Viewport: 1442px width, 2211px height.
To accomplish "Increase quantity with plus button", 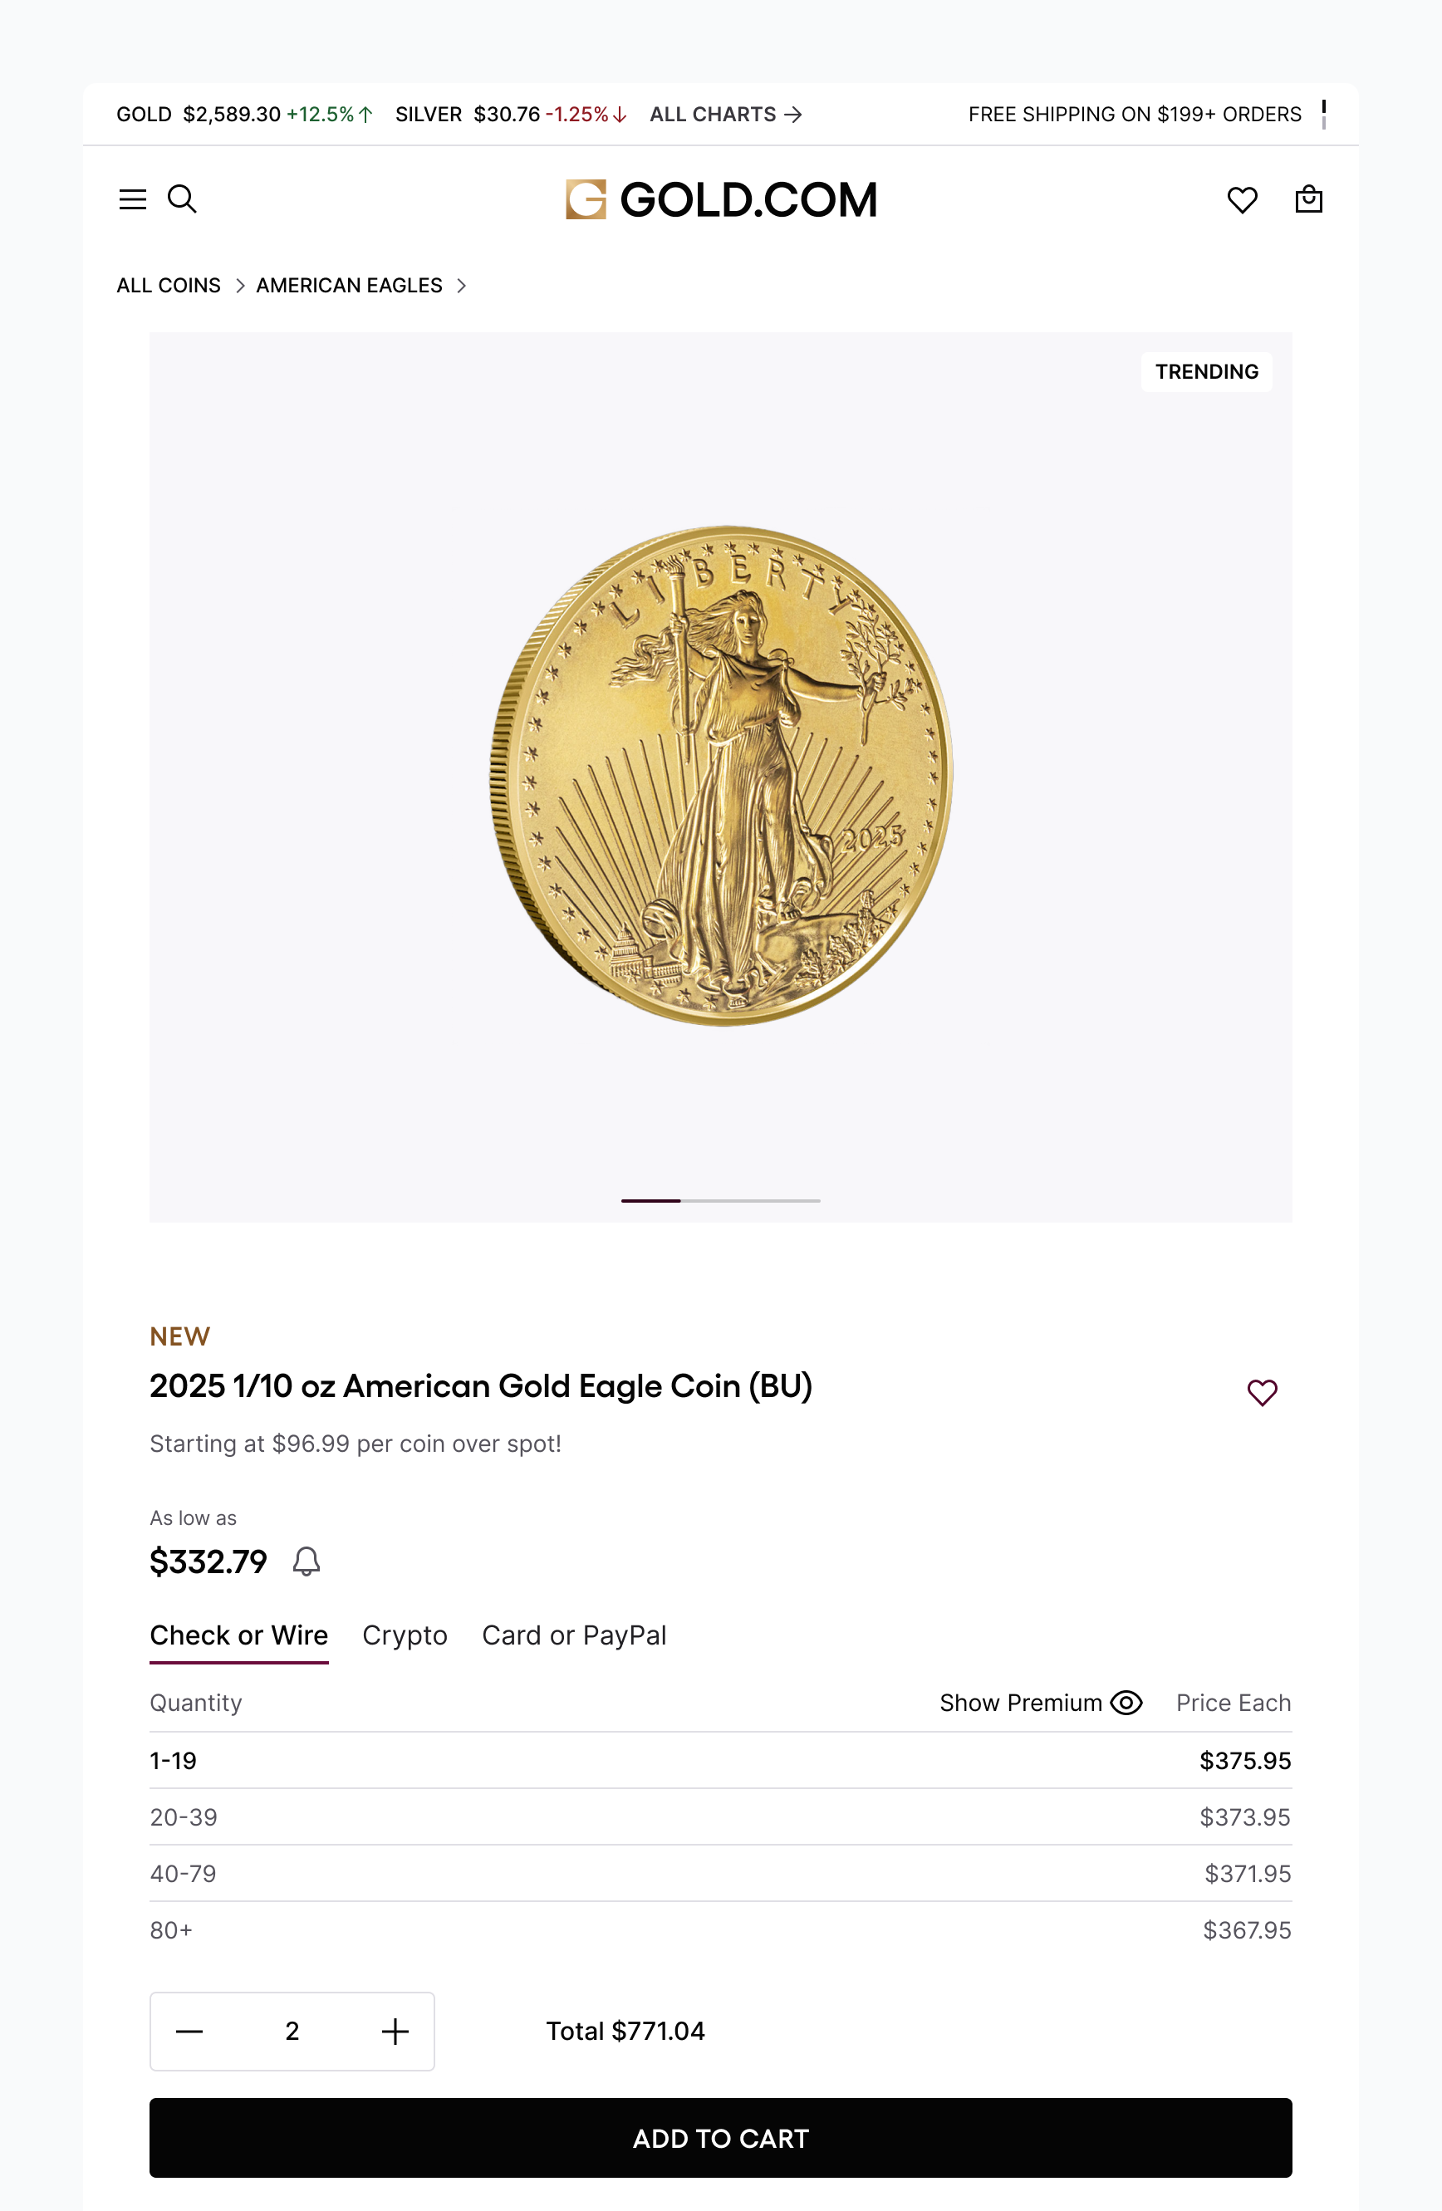I will pyautogui.click(x=395, y=2031).
